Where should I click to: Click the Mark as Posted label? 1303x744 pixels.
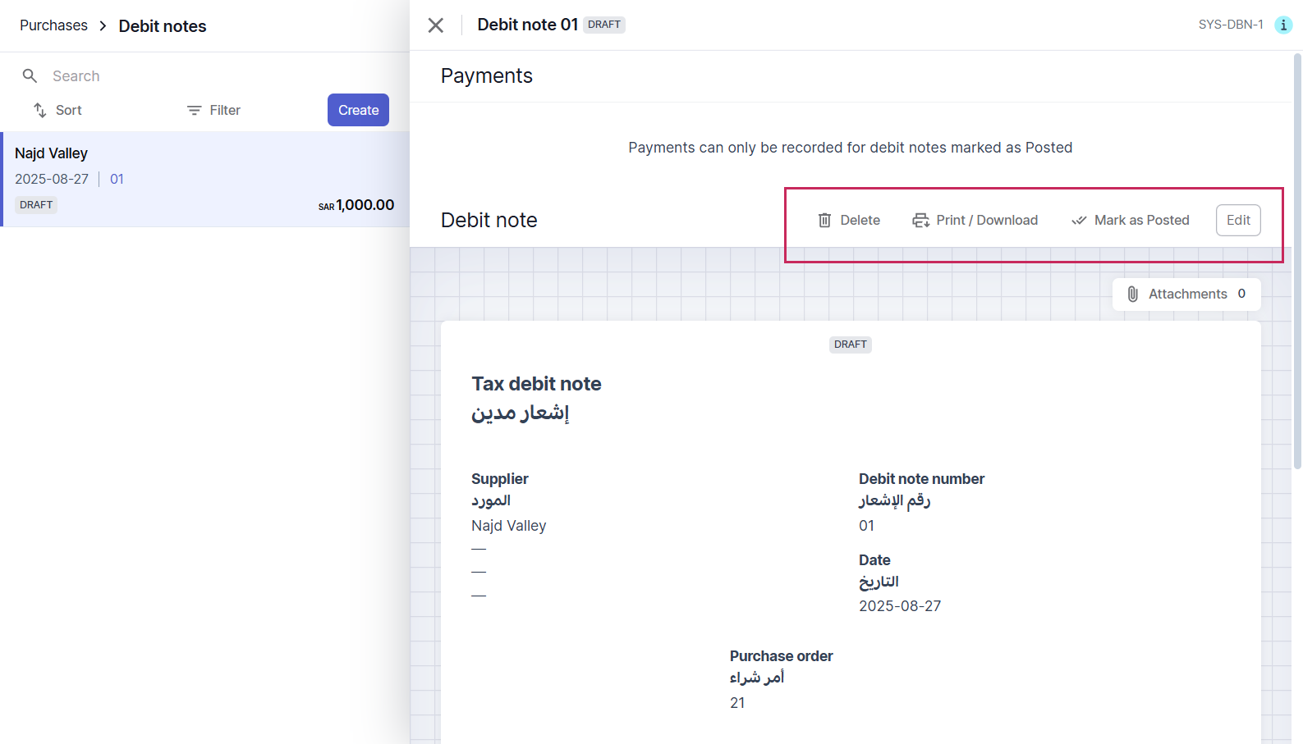pyautogui.click(x=1141, y=220)
